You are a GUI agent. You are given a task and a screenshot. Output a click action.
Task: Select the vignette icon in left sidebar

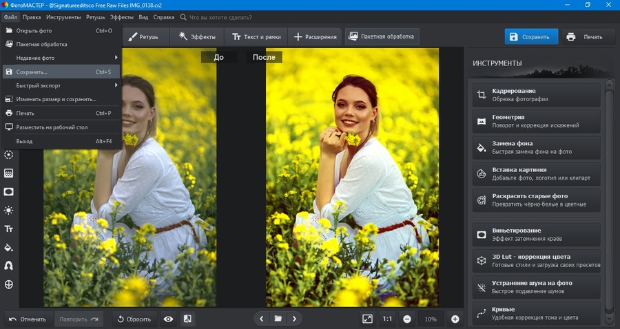point(9,191)
